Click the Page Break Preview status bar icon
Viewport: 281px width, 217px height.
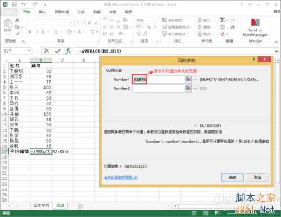pyautogui.click(x=217, y=213)
